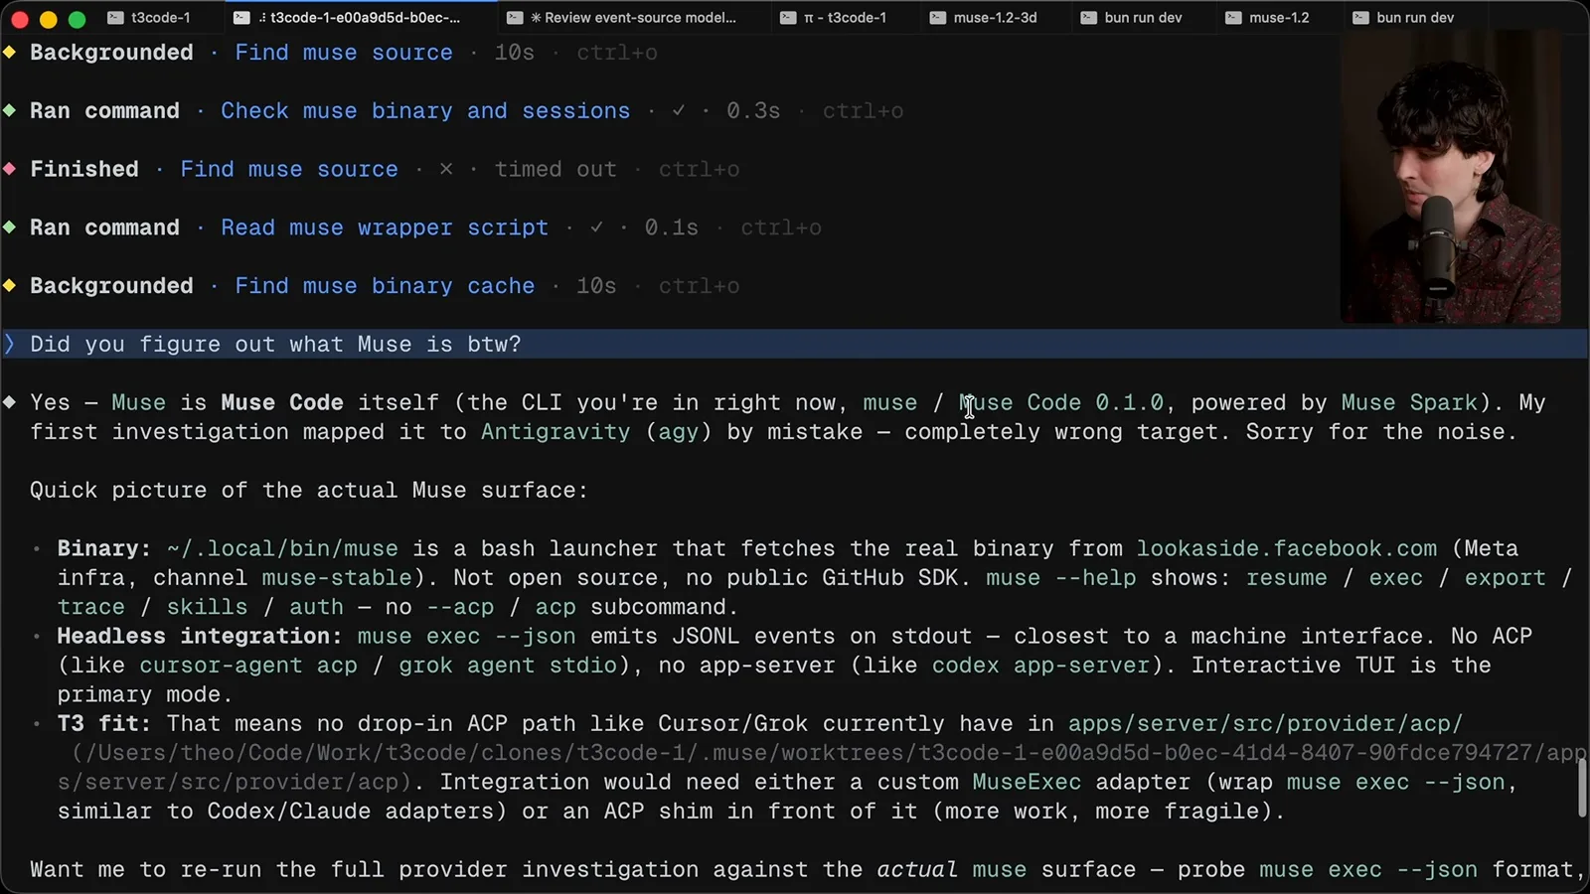This screenshot has height=894, width=1590.
Task: Click 'Muse Code 0.1.0' version text
Action: coord(1061,402)
